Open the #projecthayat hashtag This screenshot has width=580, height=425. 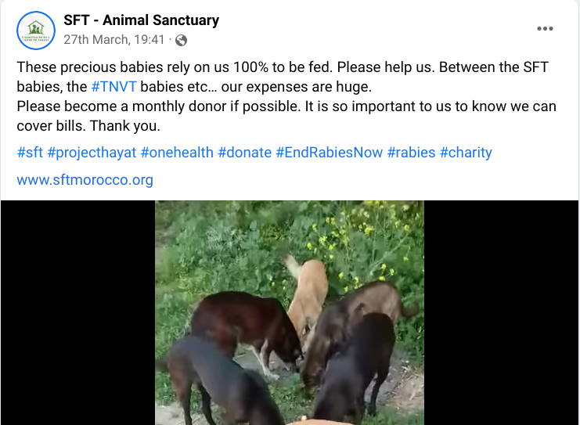coord(92,153)
